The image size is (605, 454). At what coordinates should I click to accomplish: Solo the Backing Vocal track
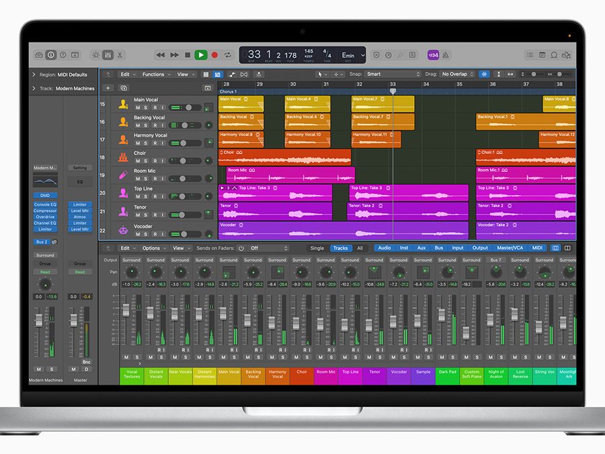tap(145, 126)
